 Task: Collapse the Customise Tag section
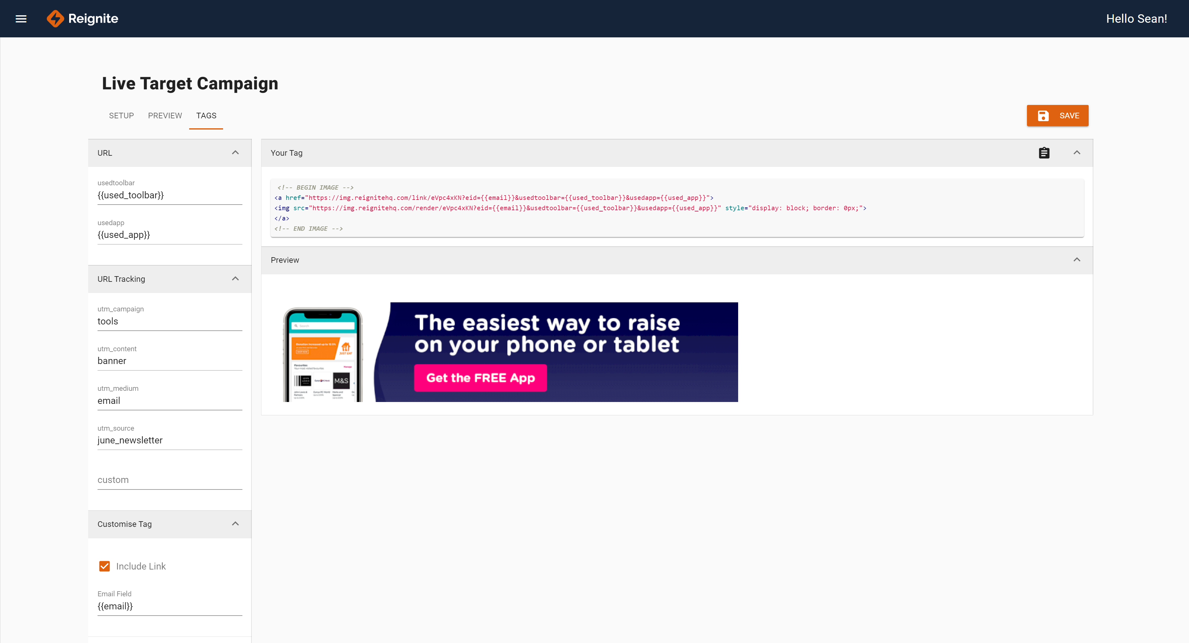[x=235, y=523]
